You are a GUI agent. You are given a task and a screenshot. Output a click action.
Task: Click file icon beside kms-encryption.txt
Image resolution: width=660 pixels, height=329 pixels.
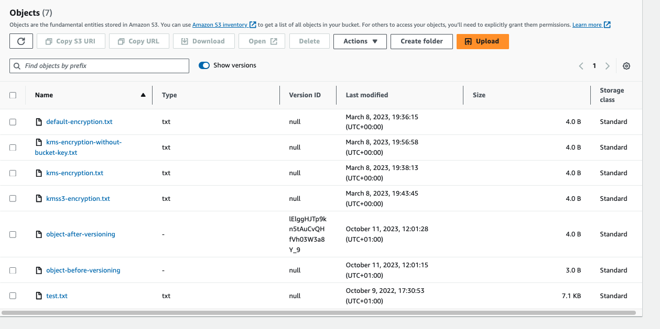(38, 173)
